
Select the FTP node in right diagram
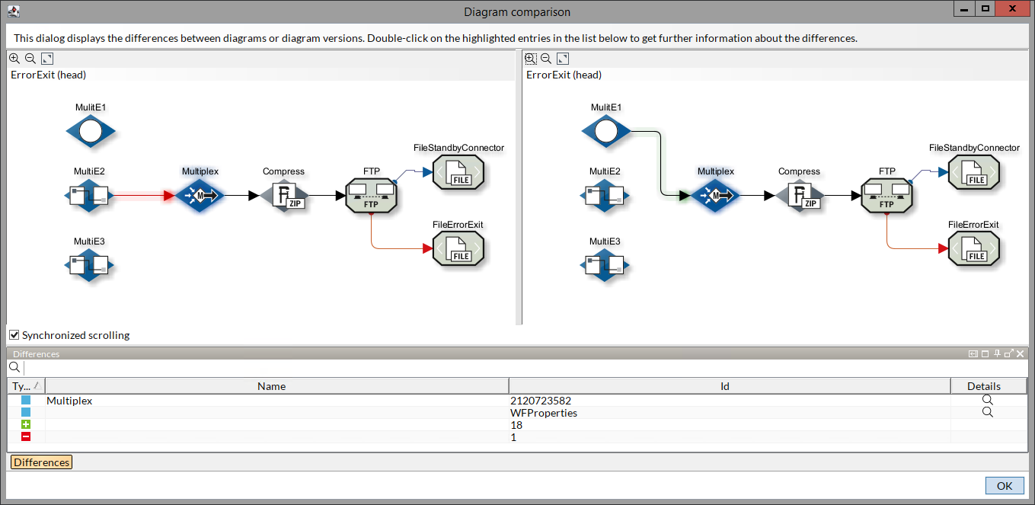click(x=887, y=196)
